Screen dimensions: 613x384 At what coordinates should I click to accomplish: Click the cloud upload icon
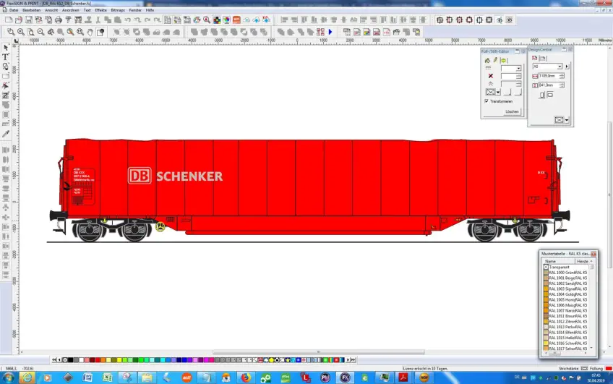point(257,20)
